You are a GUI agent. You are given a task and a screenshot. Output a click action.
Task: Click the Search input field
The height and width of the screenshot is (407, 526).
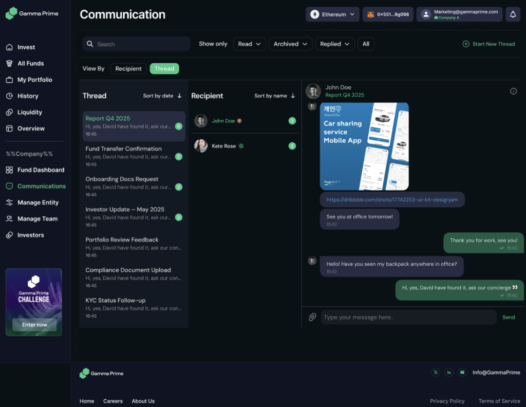click(x=136, y=44)
